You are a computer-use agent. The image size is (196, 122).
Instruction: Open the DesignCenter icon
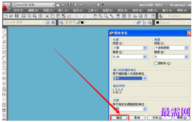(x=124, y=16)
